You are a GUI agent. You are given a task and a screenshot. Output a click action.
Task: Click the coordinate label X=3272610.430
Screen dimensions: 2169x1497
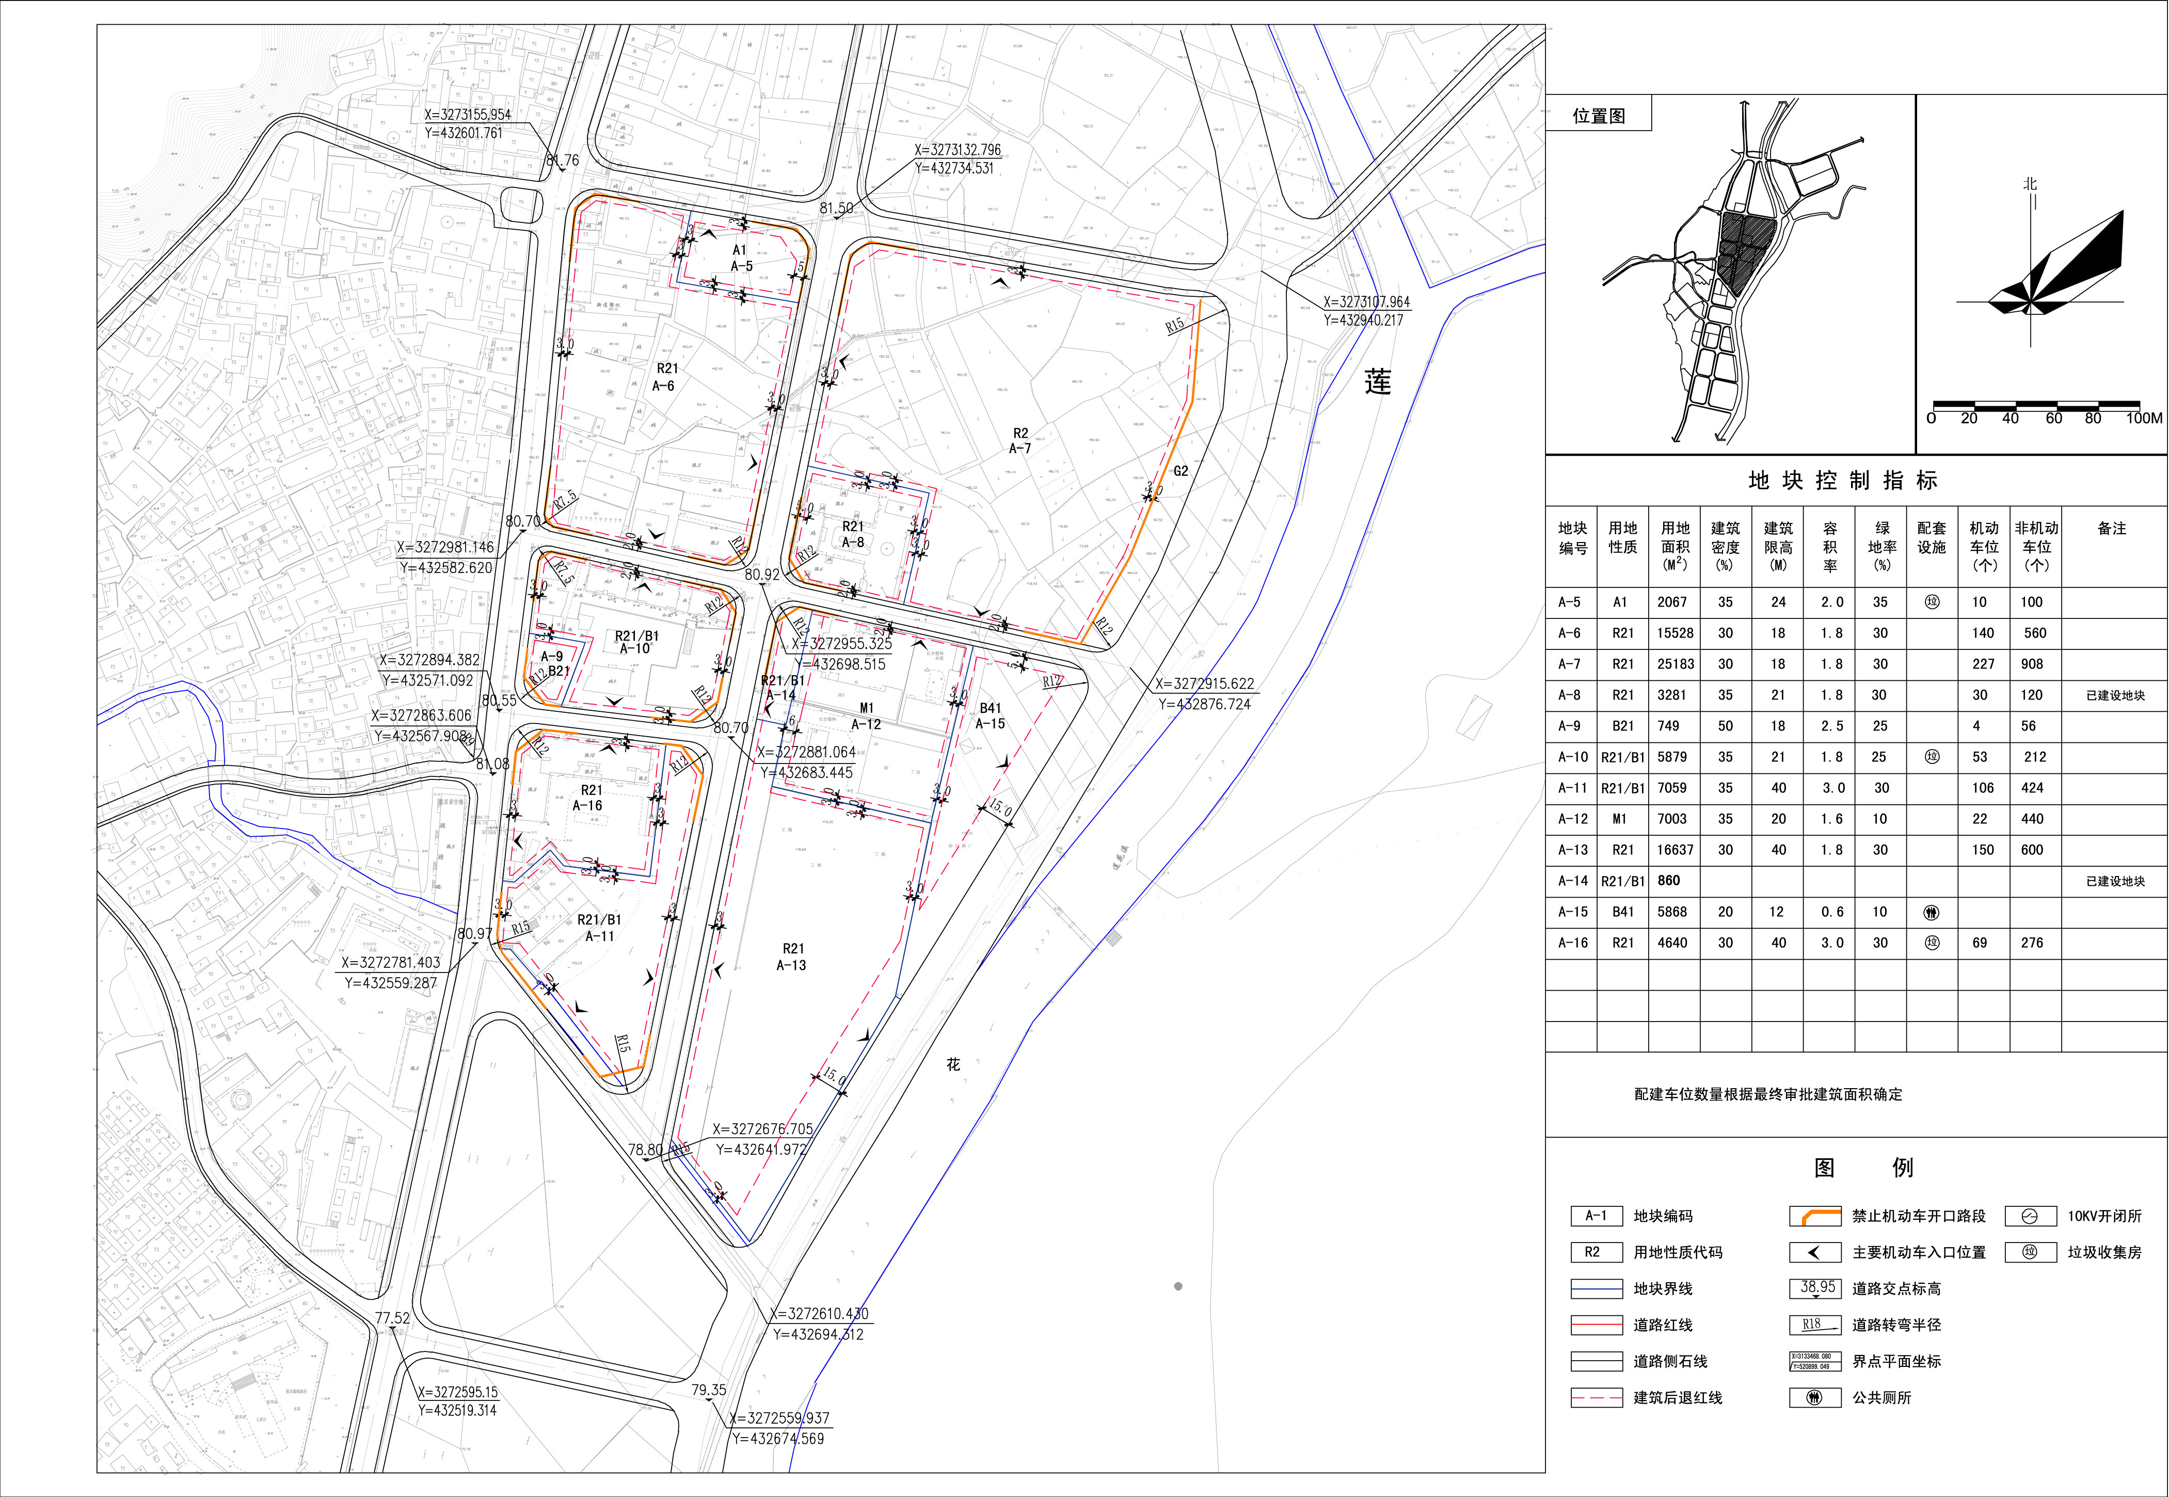coord(820,1314)
